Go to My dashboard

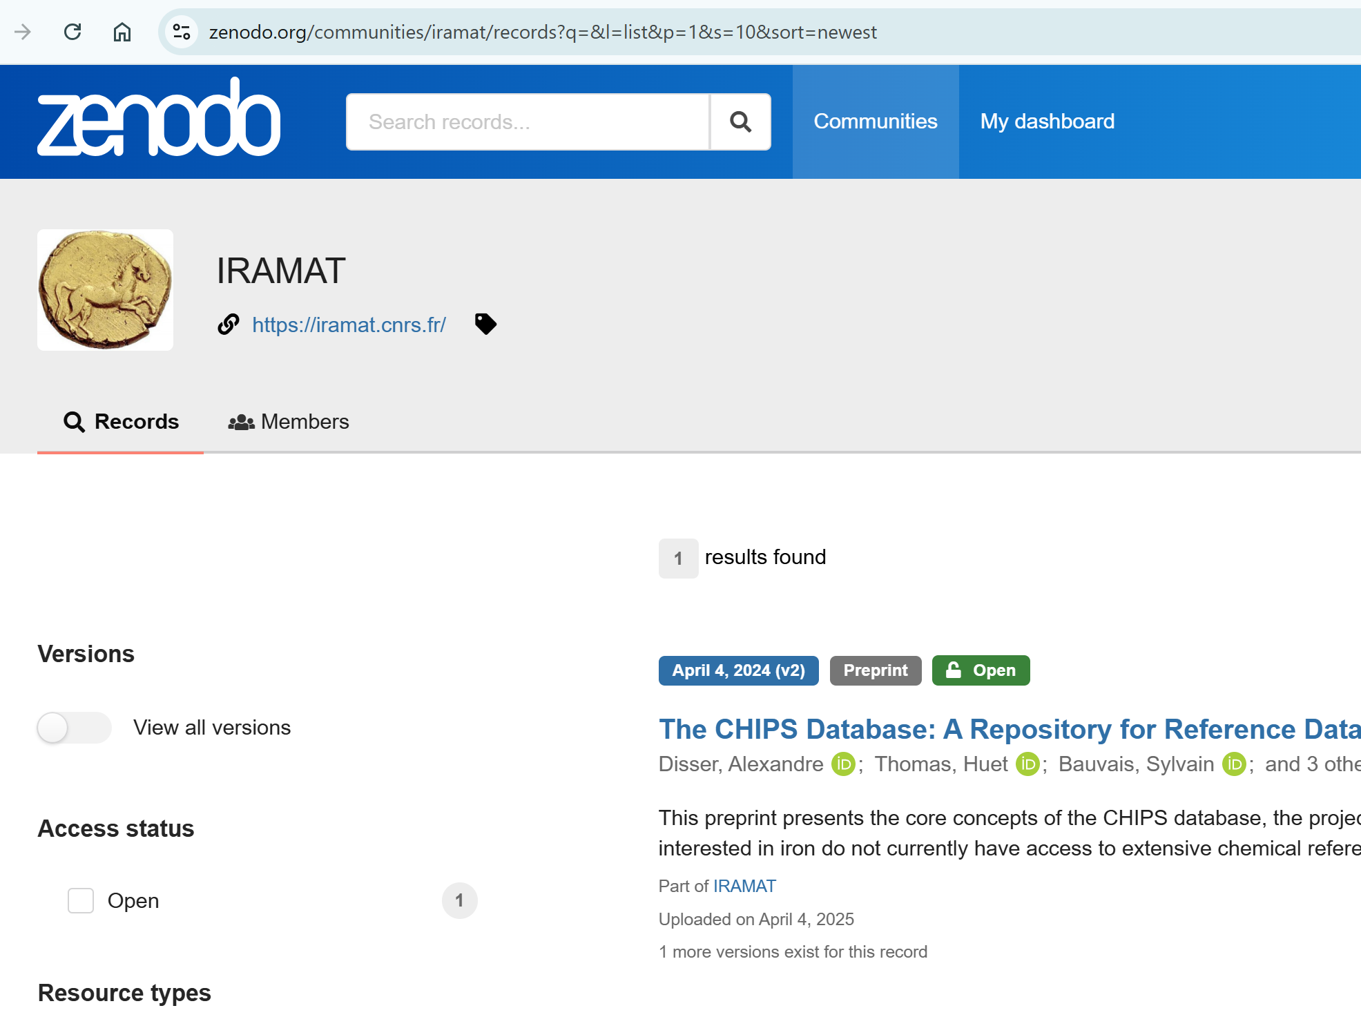click(x=1047, y=122)
